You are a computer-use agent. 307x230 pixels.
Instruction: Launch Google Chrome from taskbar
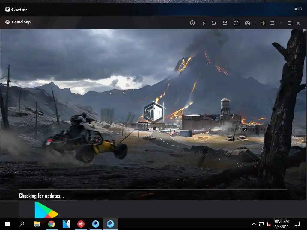tap(52, 224)
